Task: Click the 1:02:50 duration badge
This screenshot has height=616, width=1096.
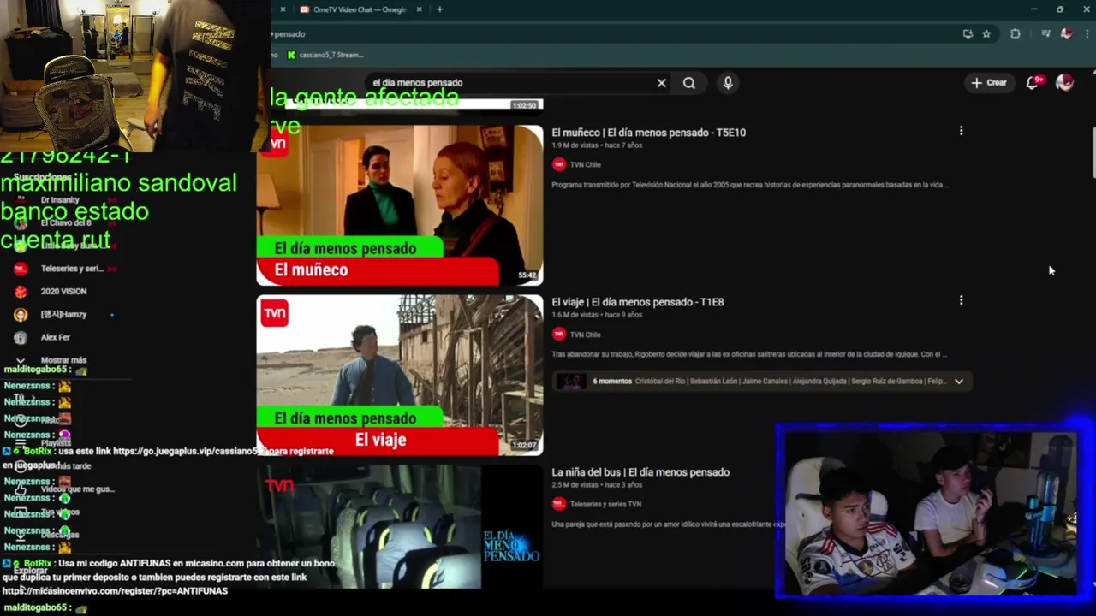Action: [524, 105]
